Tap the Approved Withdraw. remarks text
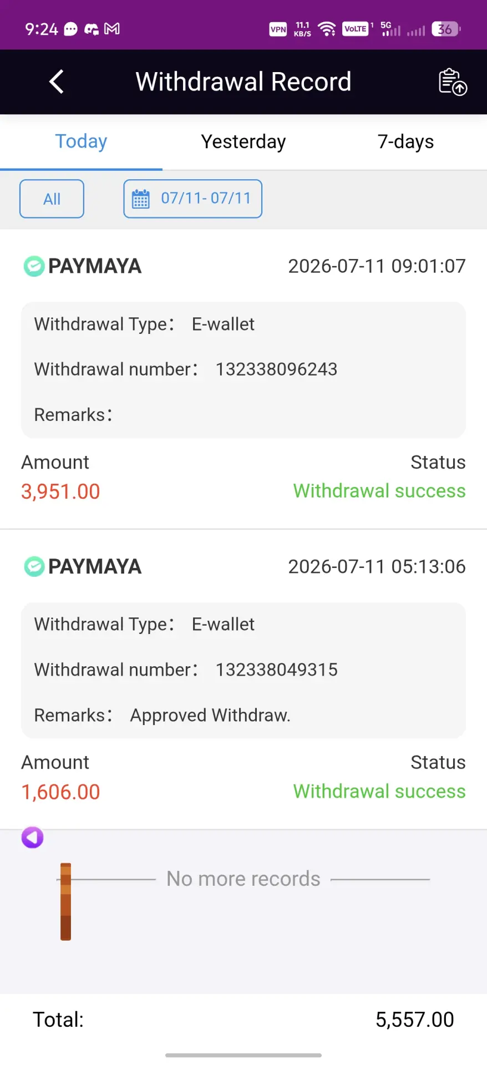 click(210, 715)
